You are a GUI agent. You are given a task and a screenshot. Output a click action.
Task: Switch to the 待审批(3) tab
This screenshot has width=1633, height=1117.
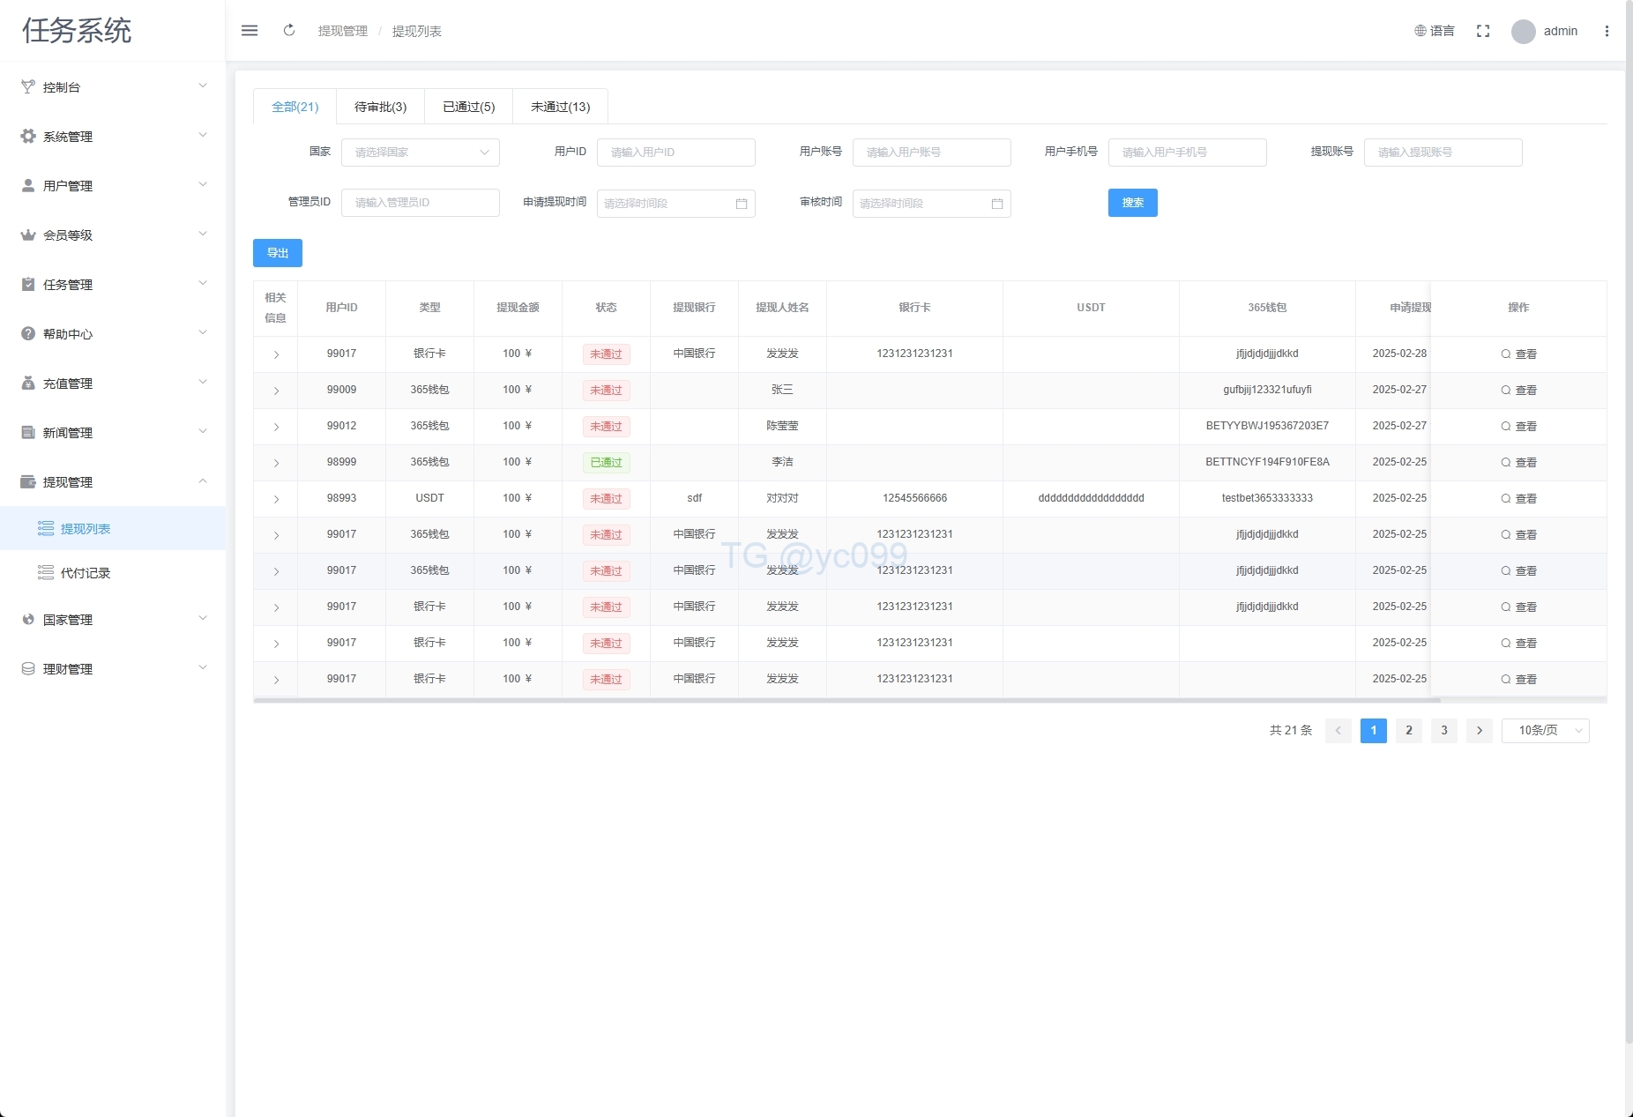tap(380, 107)
